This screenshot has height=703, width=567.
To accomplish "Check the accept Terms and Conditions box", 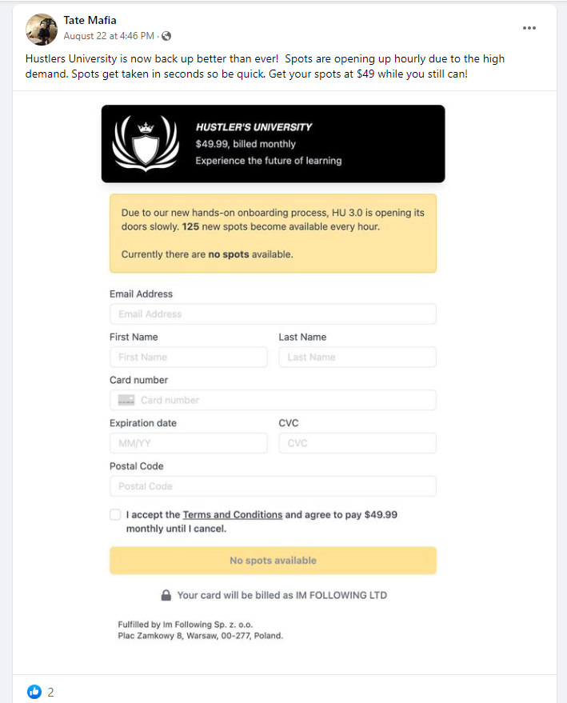I will 115,515.
